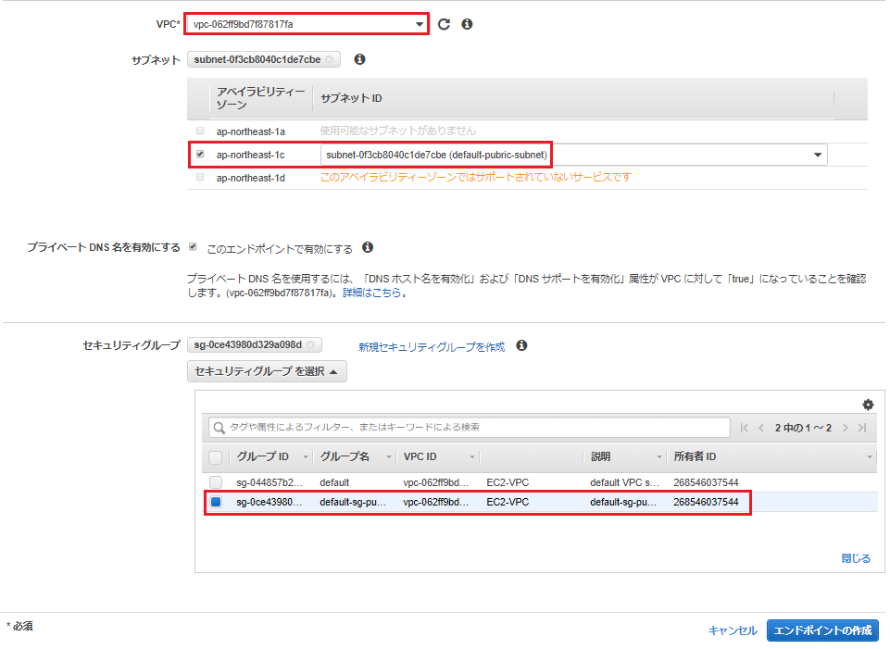The width and height of the screenshot is (890, 649).
Task: Open the 詳細はこちら link
Action: (x=371, y=293)
